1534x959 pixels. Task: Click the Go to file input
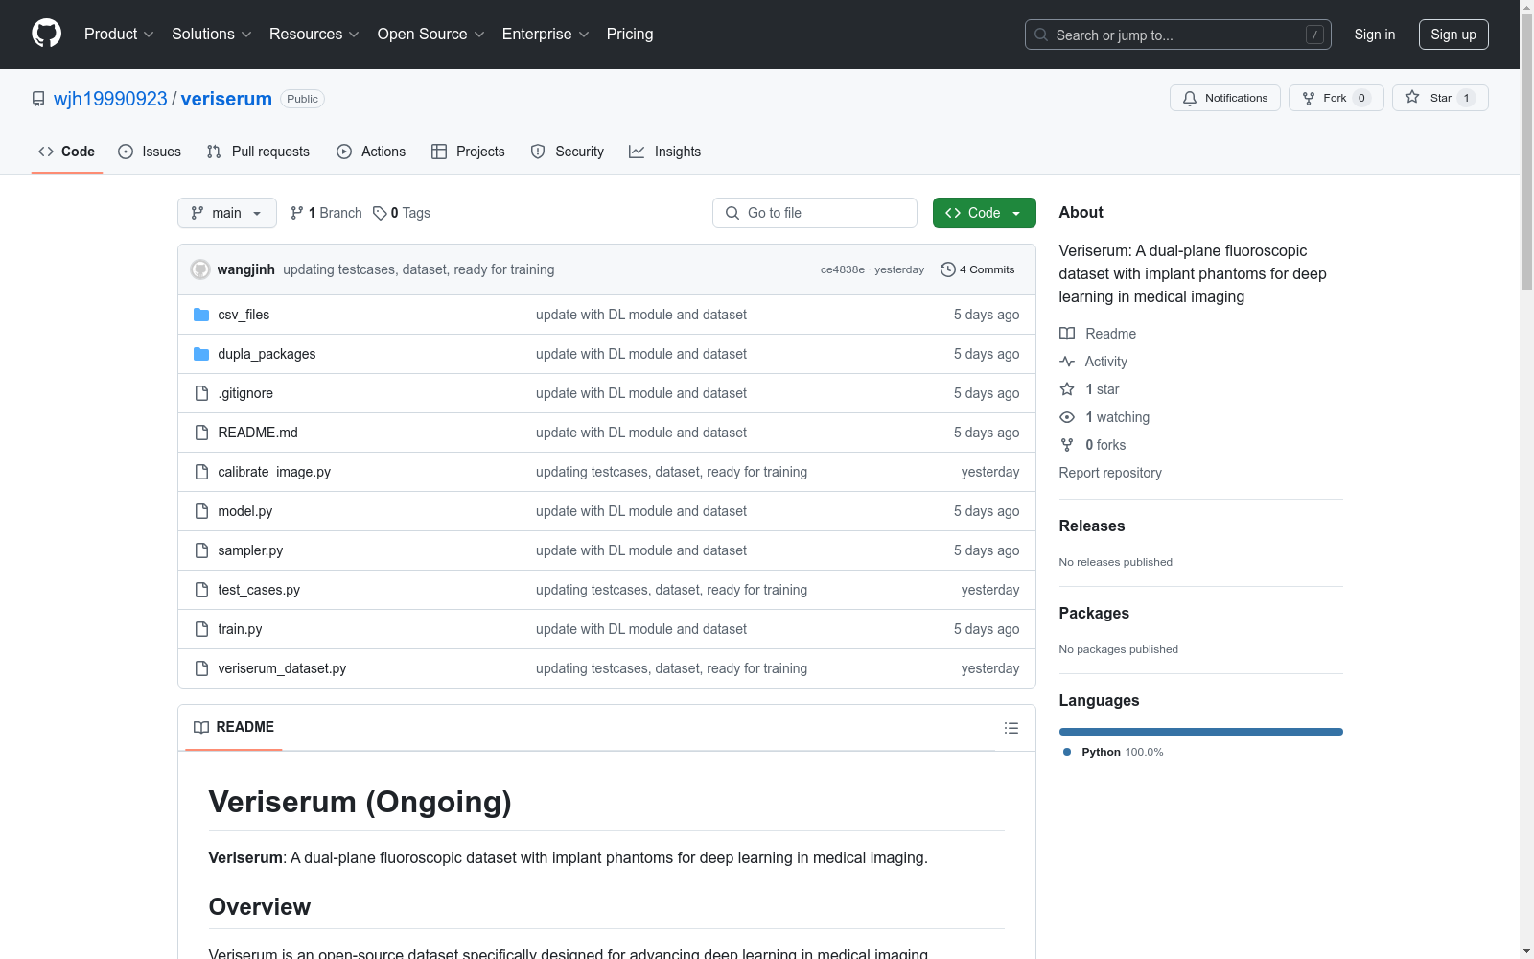(x=815, y=213)
